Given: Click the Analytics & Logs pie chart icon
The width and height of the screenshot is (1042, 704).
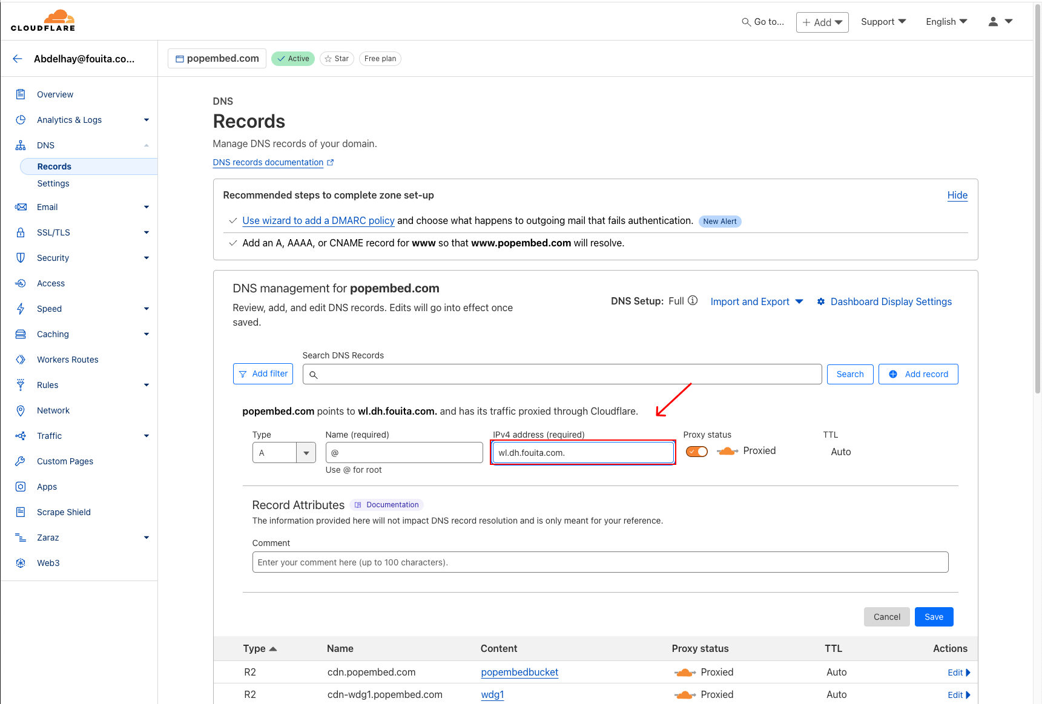Looking at the screenshot, I should (x=21, y=120).
